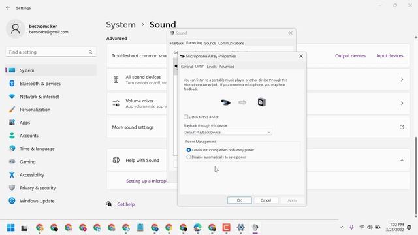Switch to Levels tab in Microphone Properties
The width and height of the screenshot is (418, 235).
[212, 67]
